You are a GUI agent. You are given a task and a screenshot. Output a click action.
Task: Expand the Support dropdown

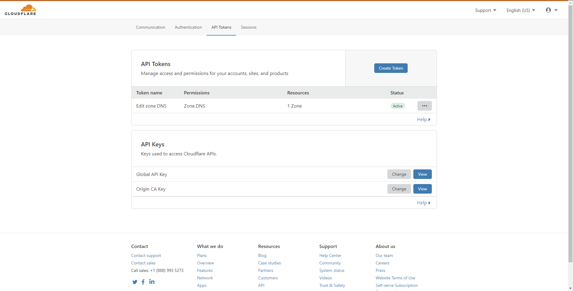486,10
